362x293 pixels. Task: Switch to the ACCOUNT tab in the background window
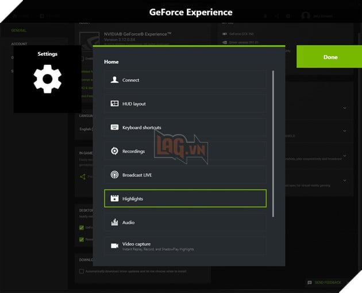[19, 44]
